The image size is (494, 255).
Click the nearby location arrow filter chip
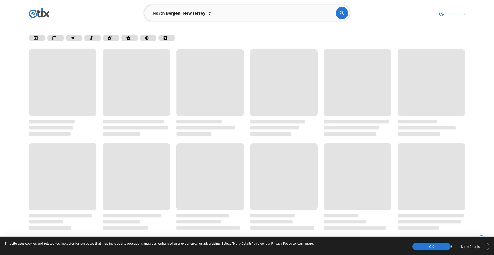click(74, 38)
